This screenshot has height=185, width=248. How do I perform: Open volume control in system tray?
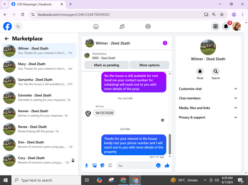coord(217,180)
